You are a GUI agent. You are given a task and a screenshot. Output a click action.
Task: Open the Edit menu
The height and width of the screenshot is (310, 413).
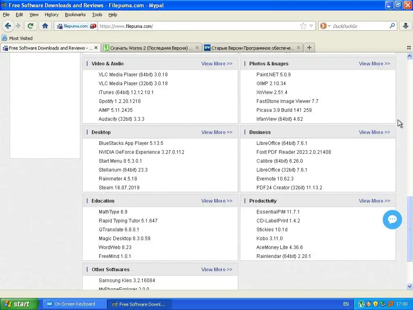(19, 15)
